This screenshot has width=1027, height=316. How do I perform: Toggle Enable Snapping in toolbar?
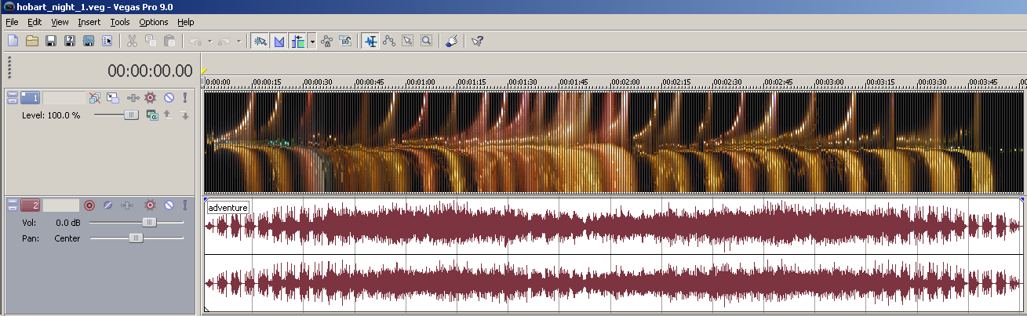tap(260, 40)
